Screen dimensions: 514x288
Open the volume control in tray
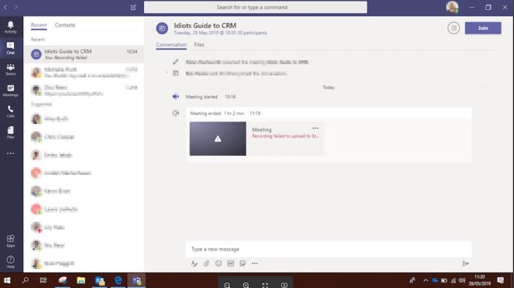click(x=462, y=281)
